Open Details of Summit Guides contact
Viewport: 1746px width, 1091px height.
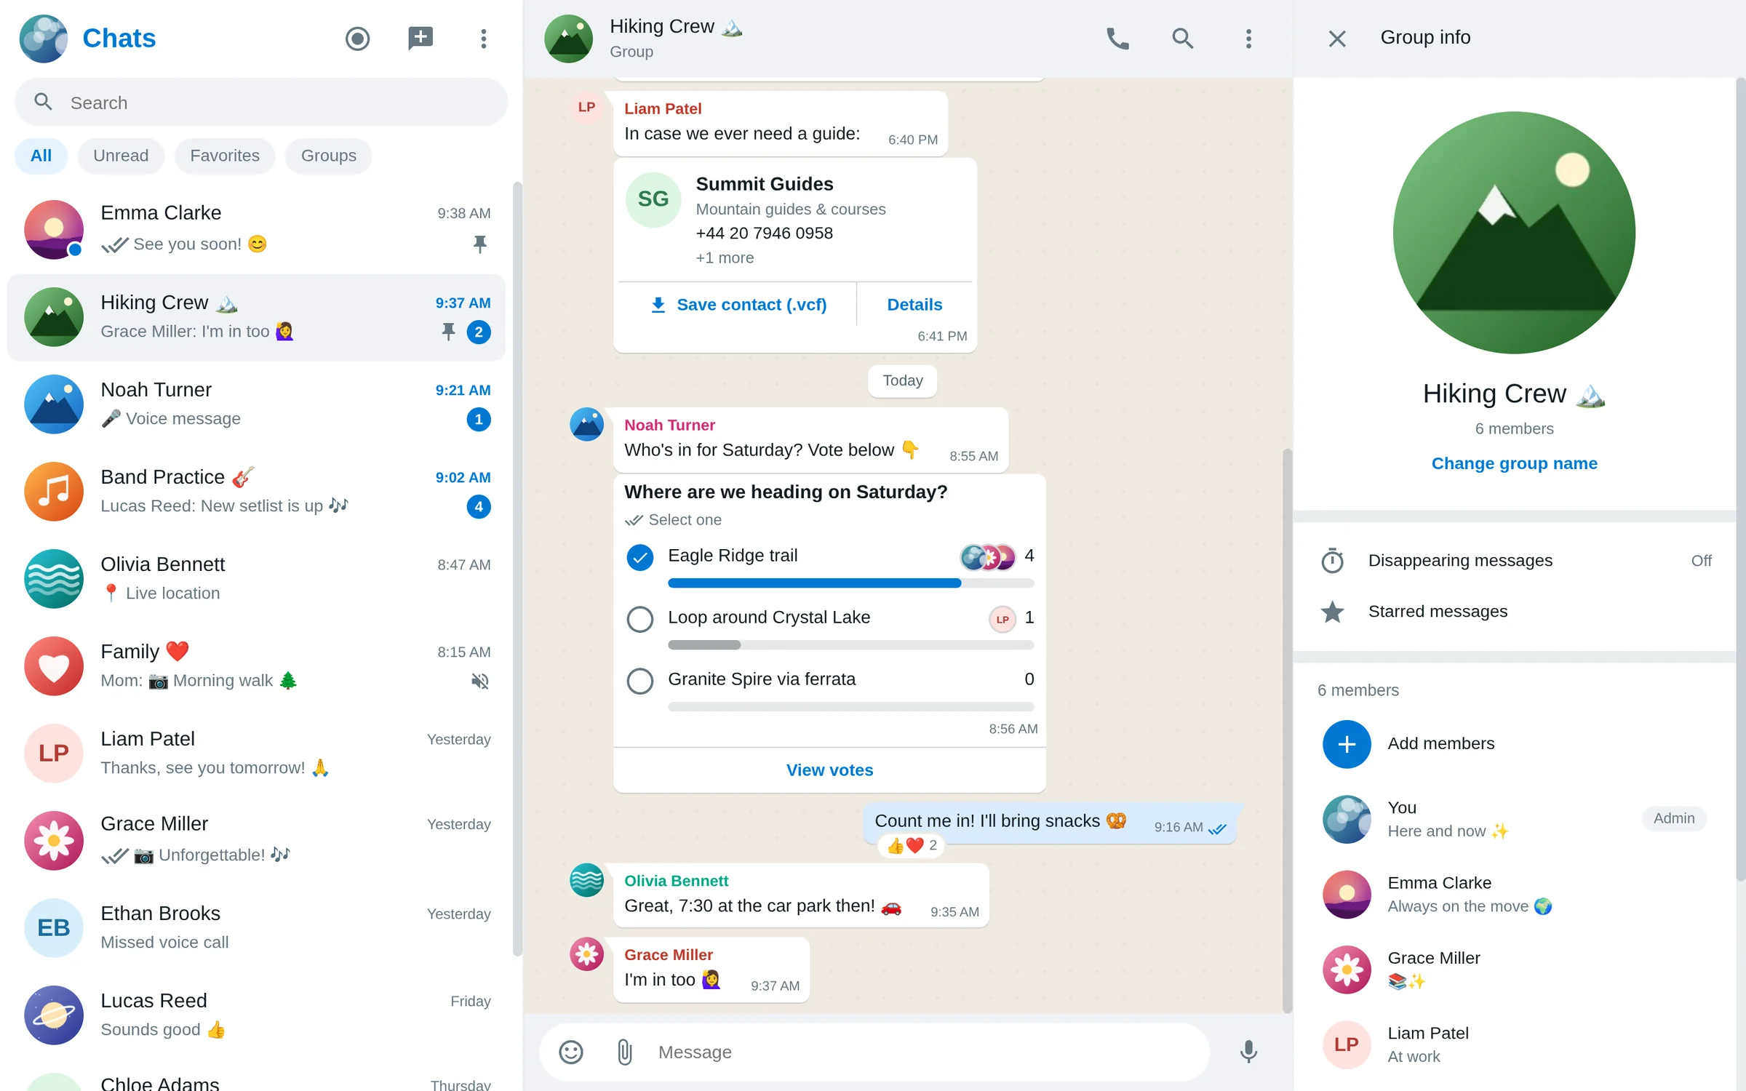click(x=914, y=305)
